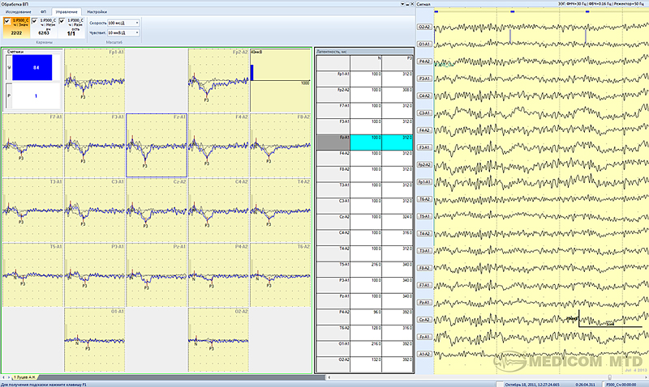This screenshot has height=387, width=649.
Task: Click the P3 column header in latency table
Action: pyautogui.click(x=398, y=63)
